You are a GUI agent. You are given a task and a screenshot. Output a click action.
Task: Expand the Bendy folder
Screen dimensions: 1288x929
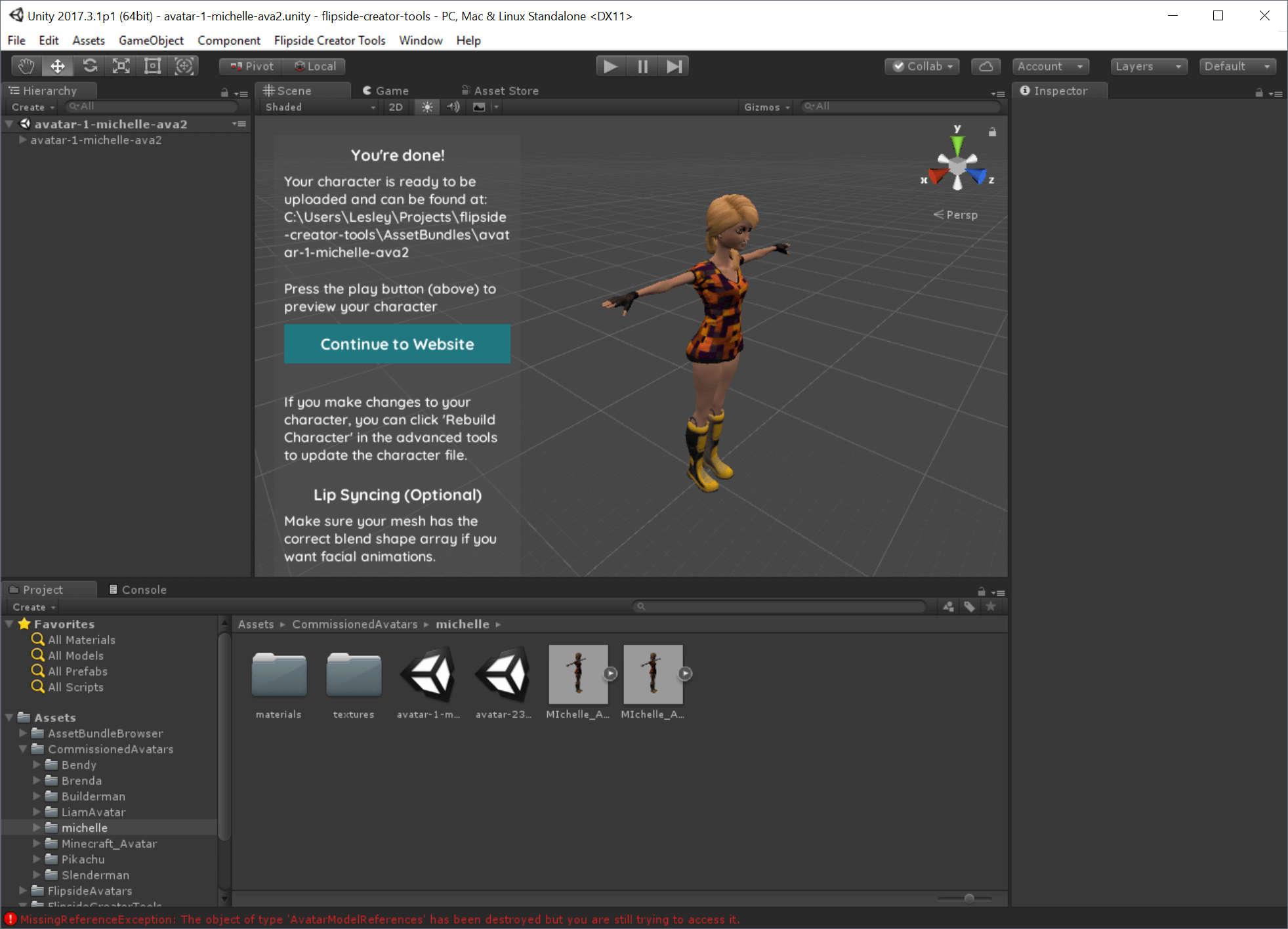click(37, 764)
